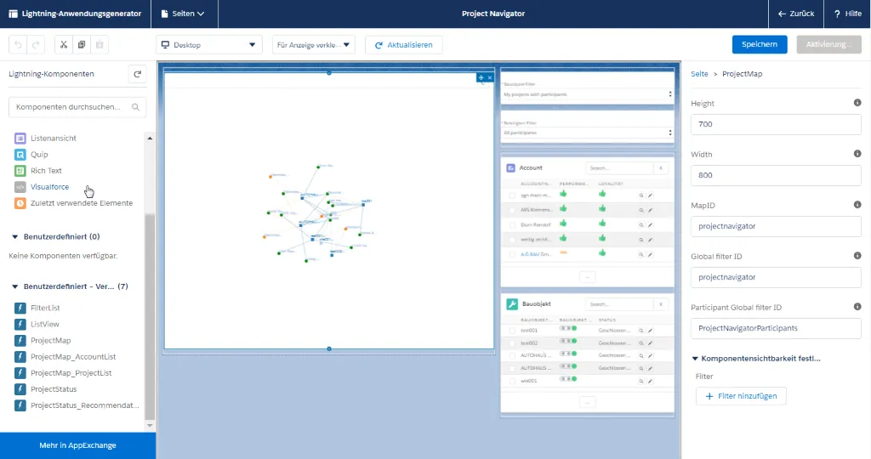Click the magnifier in component search
The image size is (871, 459).
135,107
